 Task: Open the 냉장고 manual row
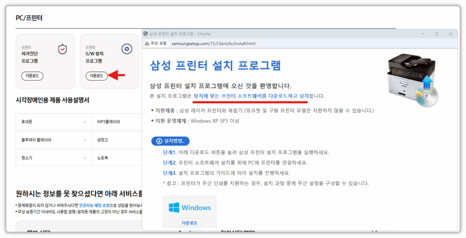117,140
